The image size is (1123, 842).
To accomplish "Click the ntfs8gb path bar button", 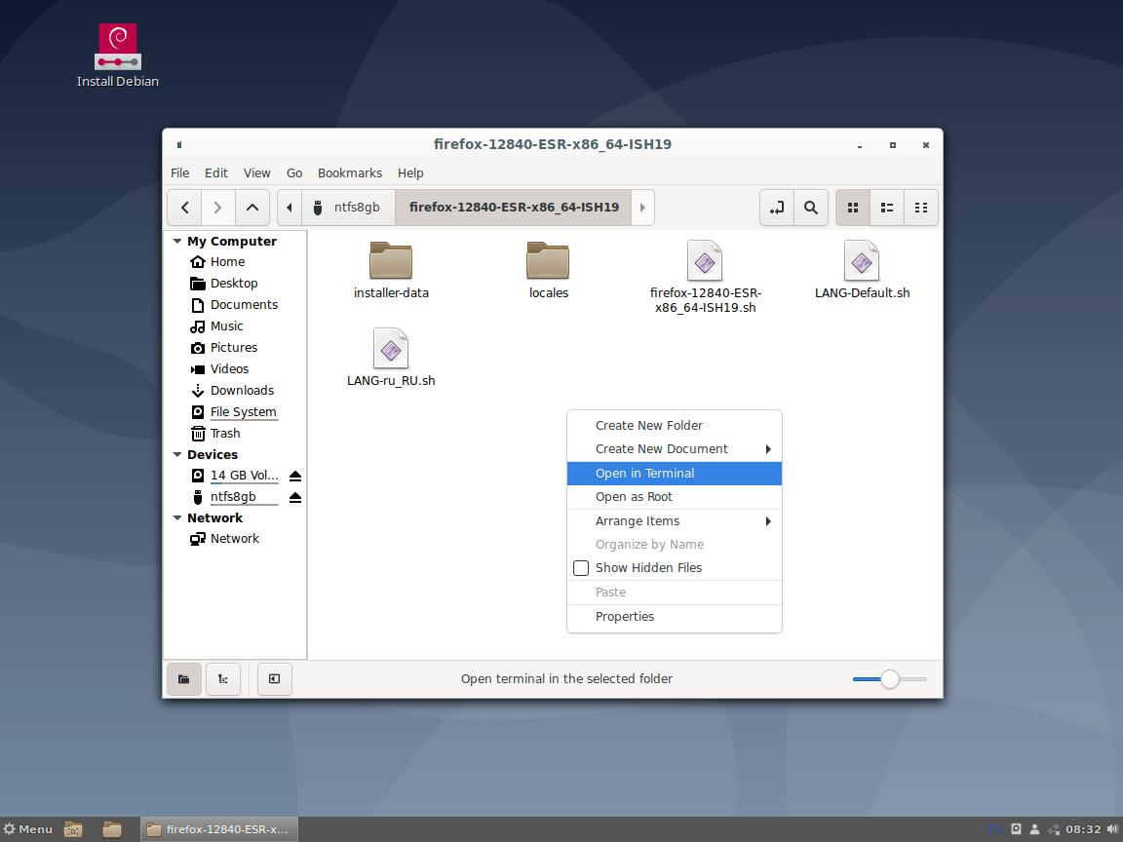I will pyautogui.click(x=348, y=208).
